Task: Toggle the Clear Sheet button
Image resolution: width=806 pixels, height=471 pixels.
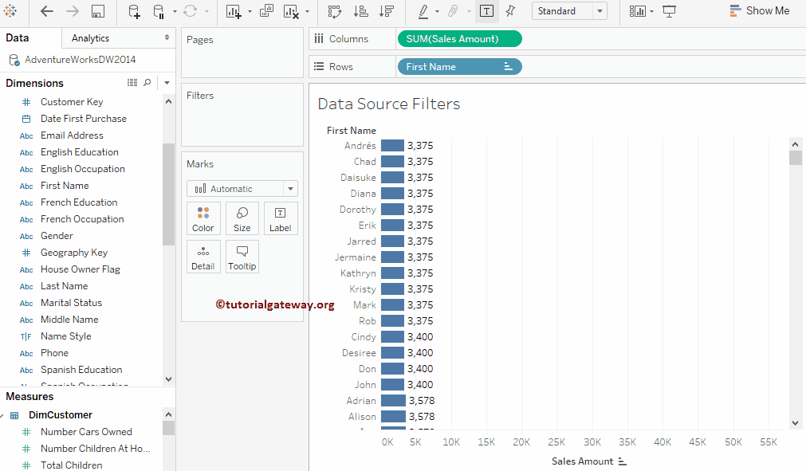Action: click(x=291, y=11)
